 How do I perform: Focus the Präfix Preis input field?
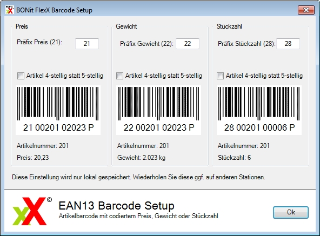pos(87,43)
